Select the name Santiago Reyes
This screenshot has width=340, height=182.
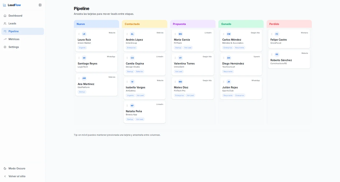pos(87,64)
